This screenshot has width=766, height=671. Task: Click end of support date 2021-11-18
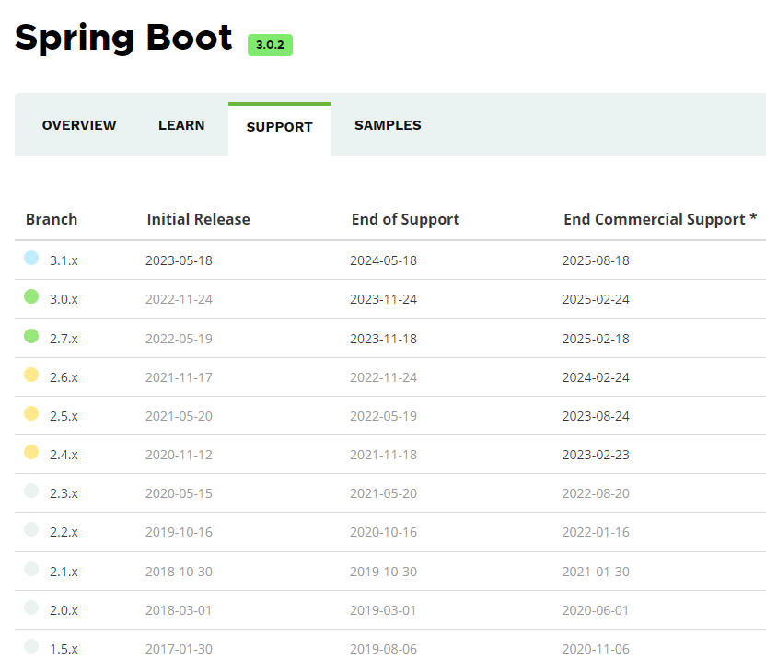click(384, 455)
